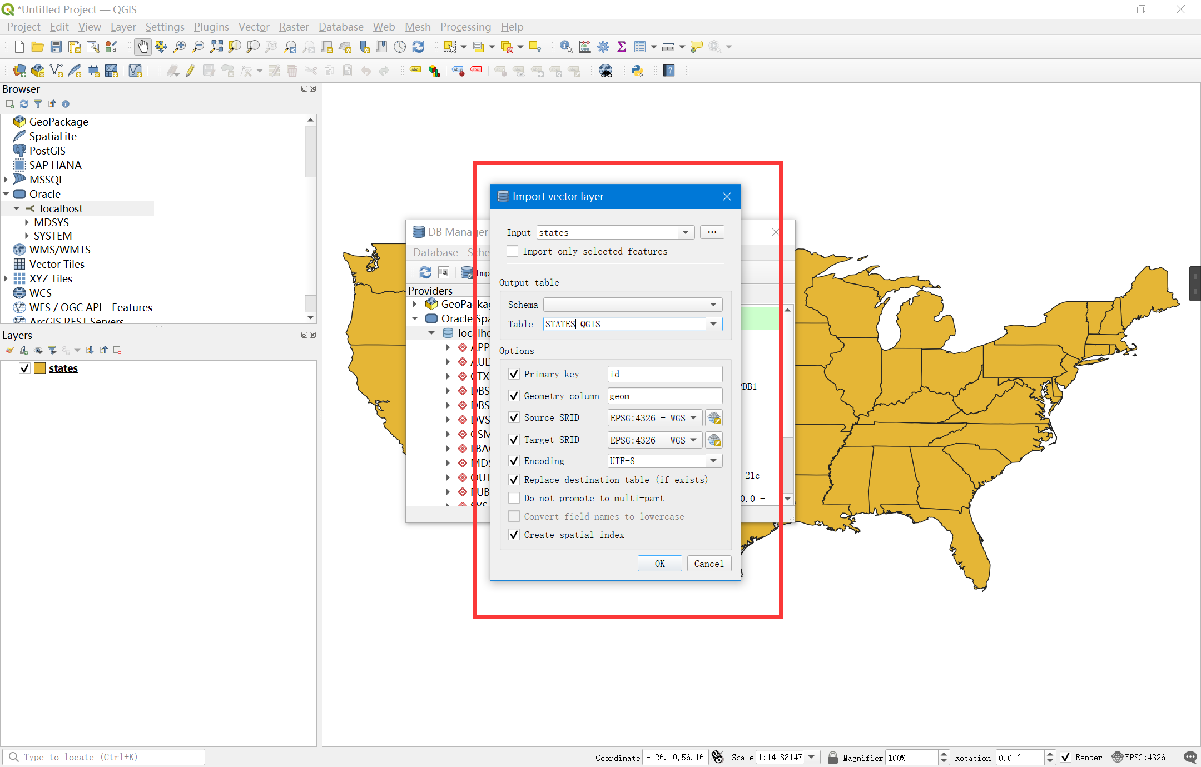
Task: Click the states layer color swatch
Action: pyautogui.click(x=39, y=368)
